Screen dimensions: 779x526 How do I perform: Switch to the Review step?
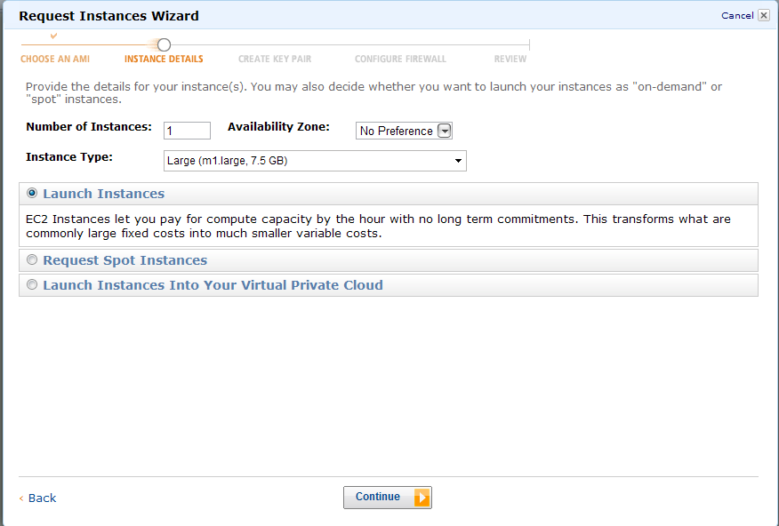510,60
